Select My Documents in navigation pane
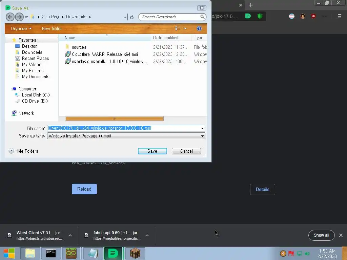The width and height of the screenshot is (347, 260). [35, 77]
